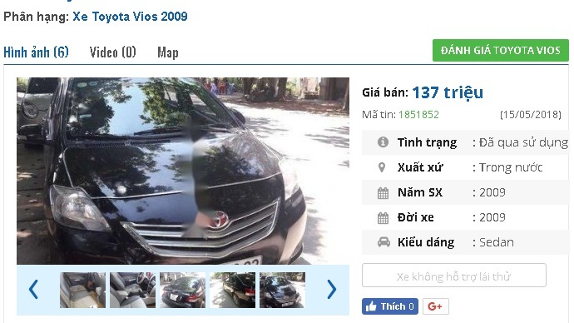Click the calendar icon beside Đời xe
The image size is (574, 323).
(x=383, y=218)
